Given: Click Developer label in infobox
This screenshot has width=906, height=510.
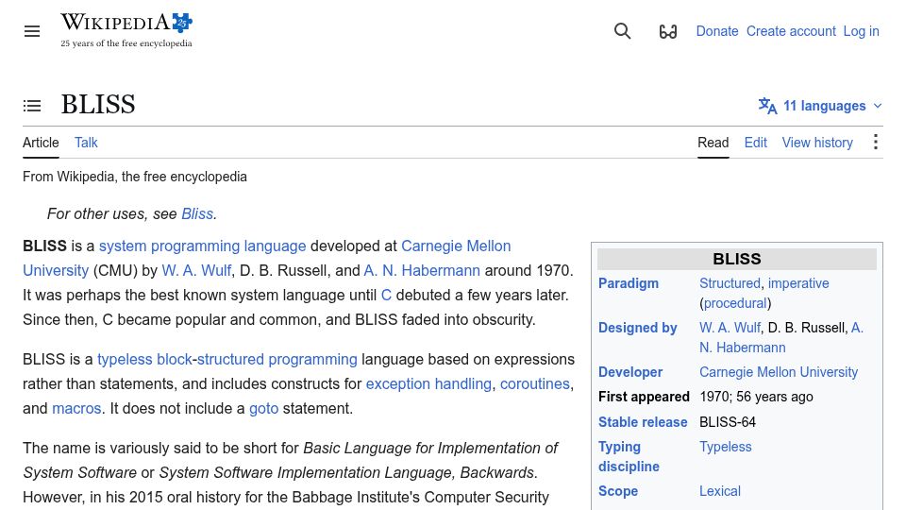Looking at the screenshot, I should click(630, 372).
